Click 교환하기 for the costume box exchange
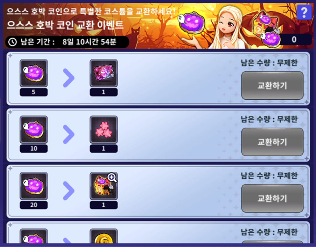Screen dimensions: 316x247 (x=272, y=198)
